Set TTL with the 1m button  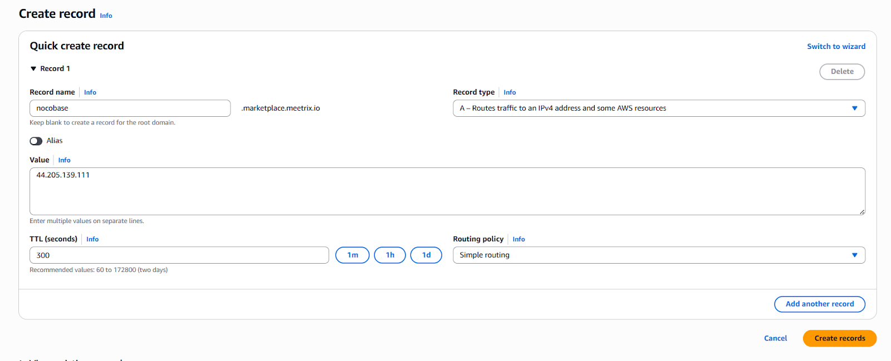click(x=353, y=255)
